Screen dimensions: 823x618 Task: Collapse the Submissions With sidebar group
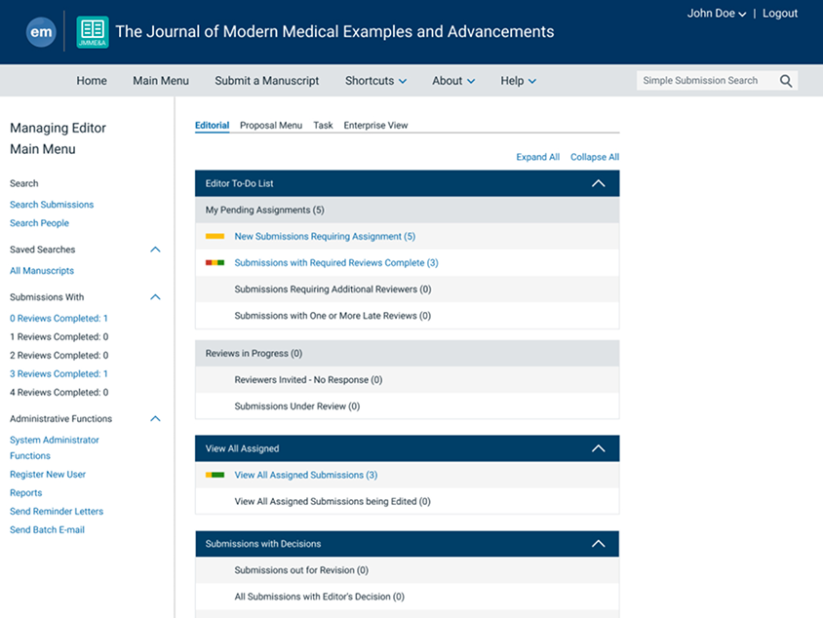tap(155, 297)
